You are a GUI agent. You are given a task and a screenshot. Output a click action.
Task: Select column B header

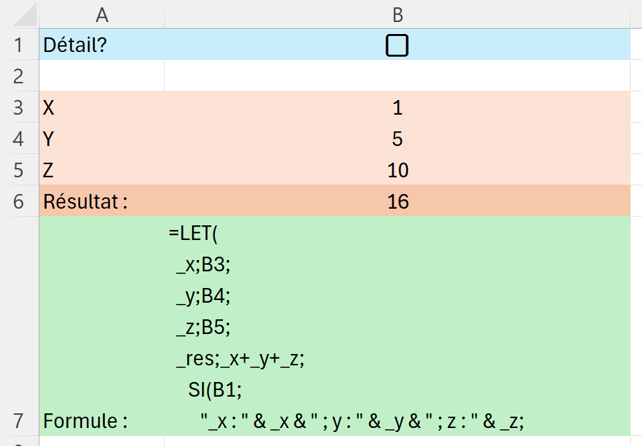click(x=398, y=14)
